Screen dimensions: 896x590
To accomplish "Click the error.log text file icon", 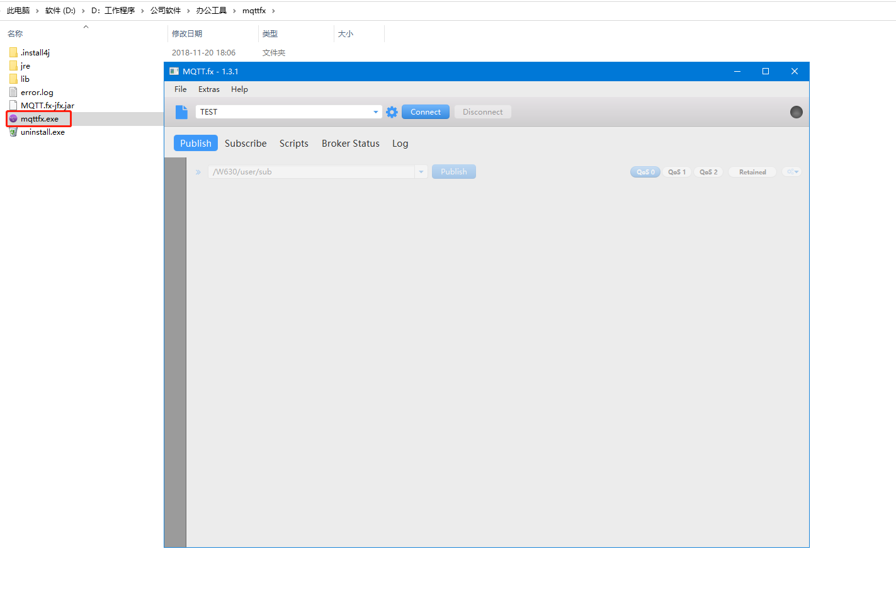I will [13, 93].
